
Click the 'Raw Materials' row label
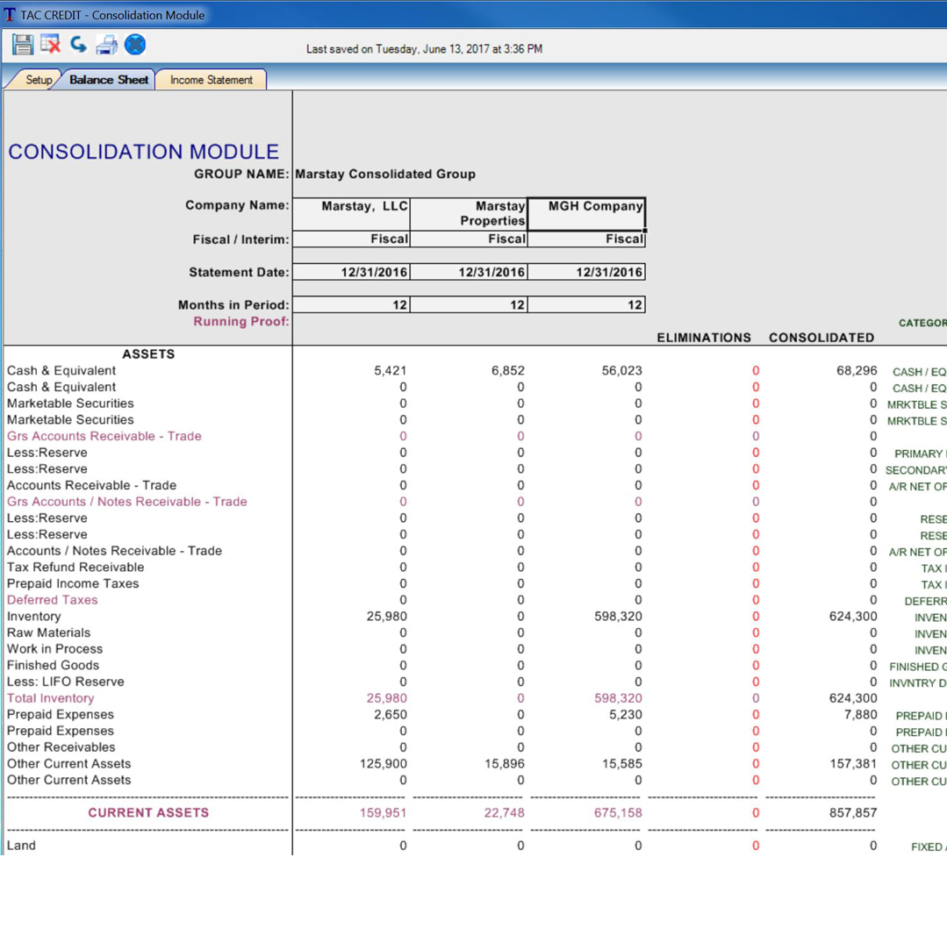coord(48,632)
